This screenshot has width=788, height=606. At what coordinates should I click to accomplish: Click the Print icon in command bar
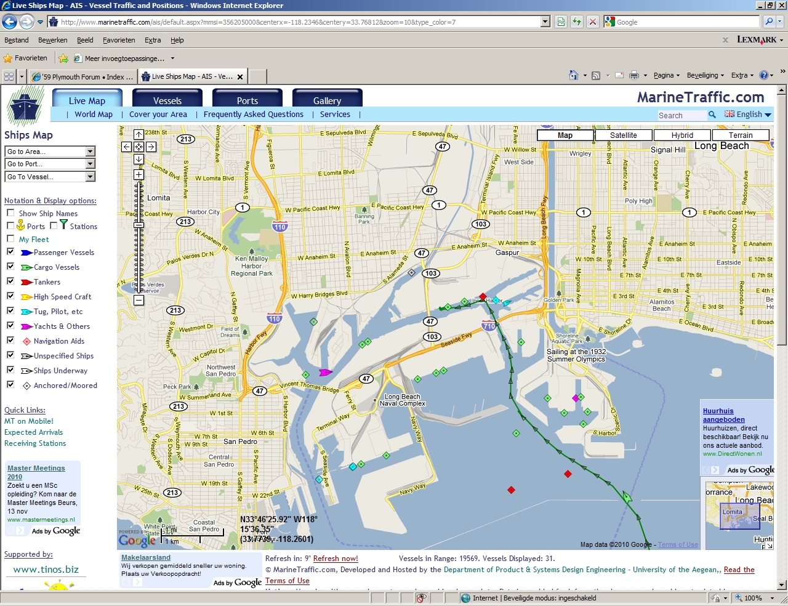point(633,75)
